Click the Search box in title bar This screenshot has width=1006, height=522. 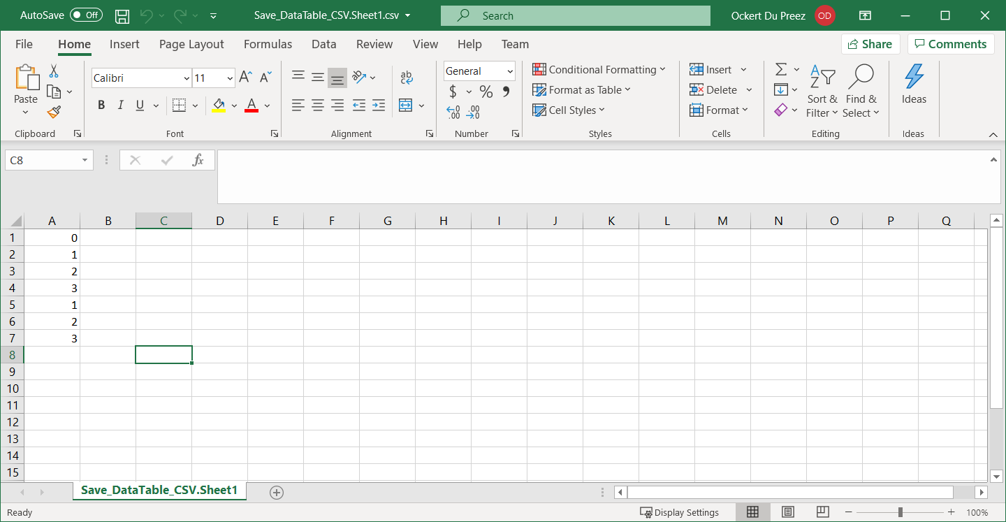click(576, 15)
